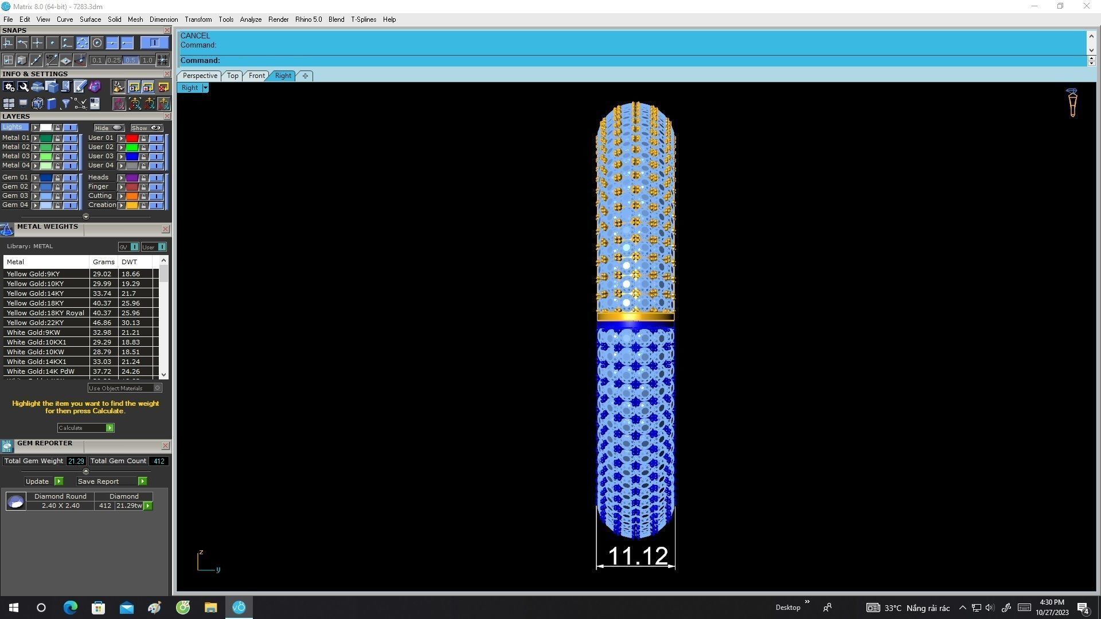Toggle the main Snaps on/off switch
The height and width of the screenshot is (619, 1101).
coord(154,43)
